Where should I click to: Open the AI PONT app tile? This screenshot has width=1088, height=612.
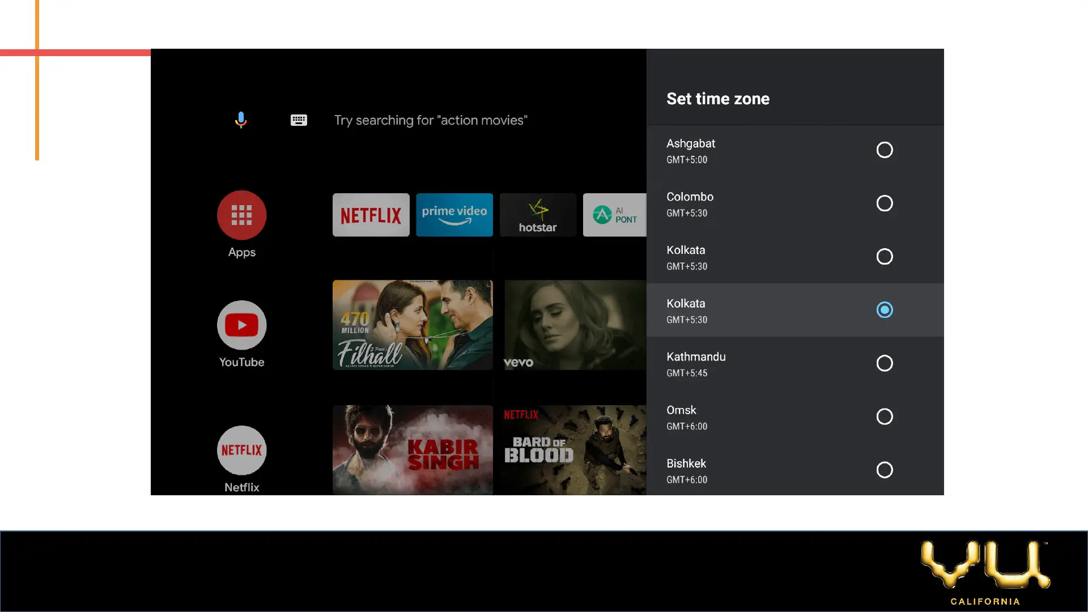614,215
